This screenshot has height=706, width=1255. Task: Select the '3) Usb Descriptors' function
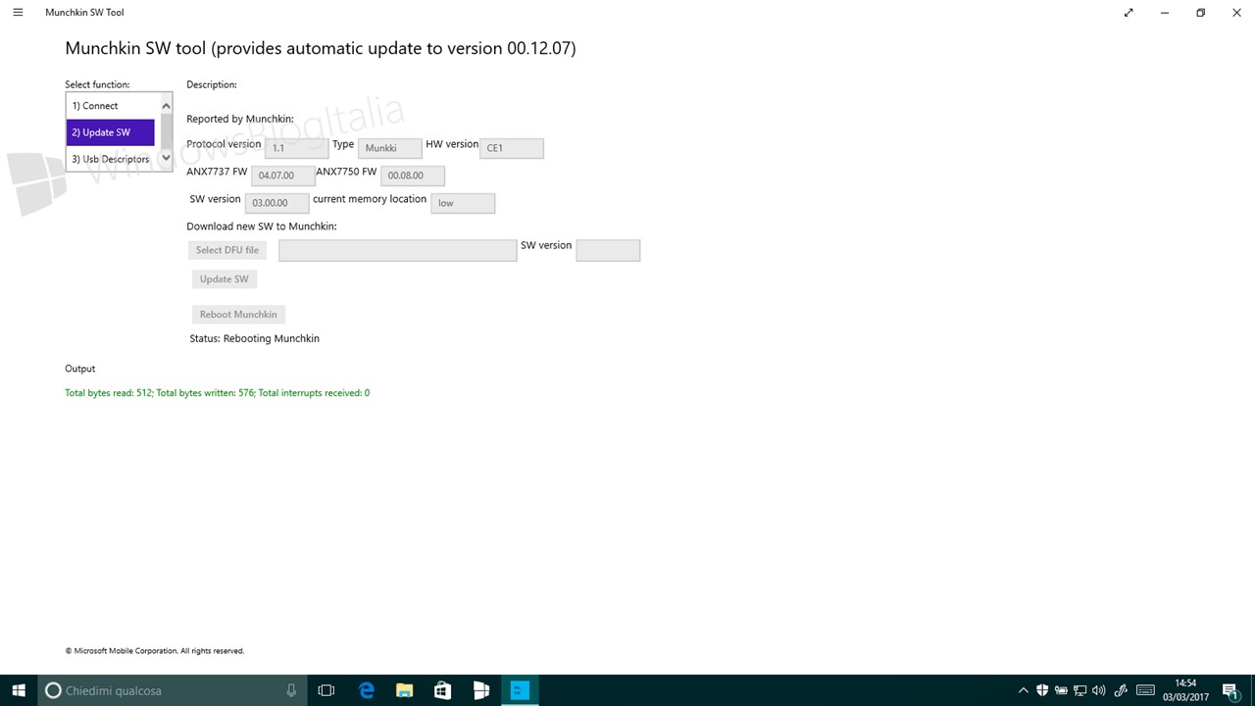[111, 159]
